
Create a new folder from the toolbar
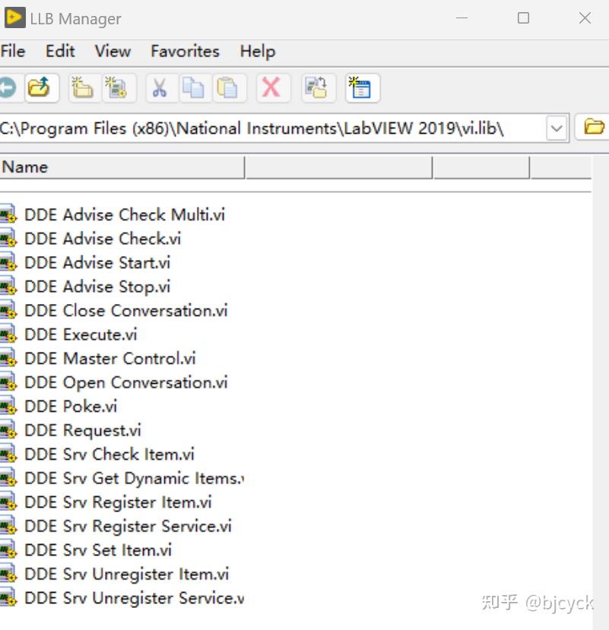(83, 87)
